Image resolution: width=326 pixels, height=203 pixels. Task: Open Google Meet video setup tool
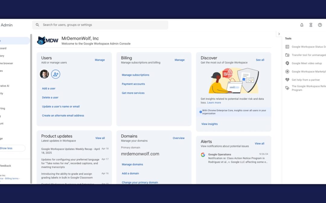307,63
